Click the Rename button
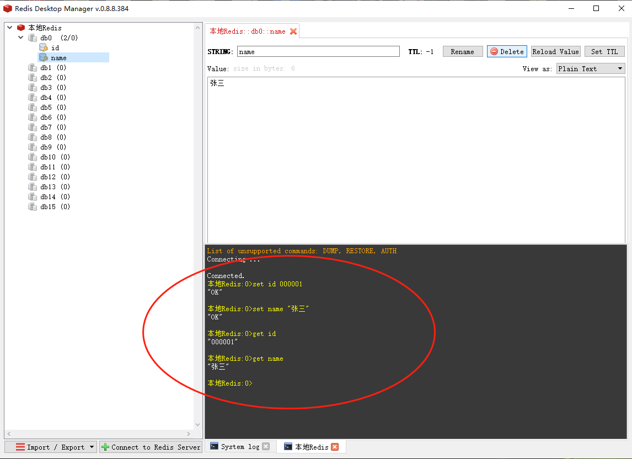This screenshot has height=459, width=632. (x=462, y=52)
